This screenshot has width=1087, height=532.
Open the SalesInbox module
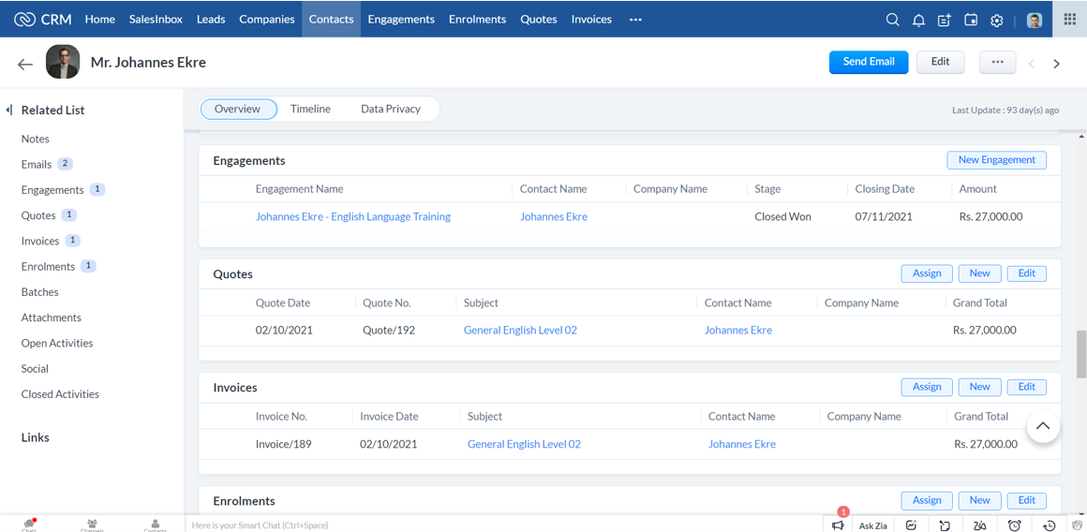156,20
